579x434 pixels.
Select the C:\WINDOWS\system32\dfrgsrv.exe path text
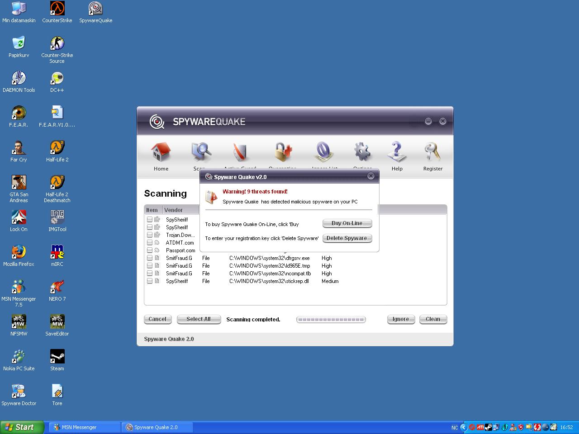pos(269,258)
